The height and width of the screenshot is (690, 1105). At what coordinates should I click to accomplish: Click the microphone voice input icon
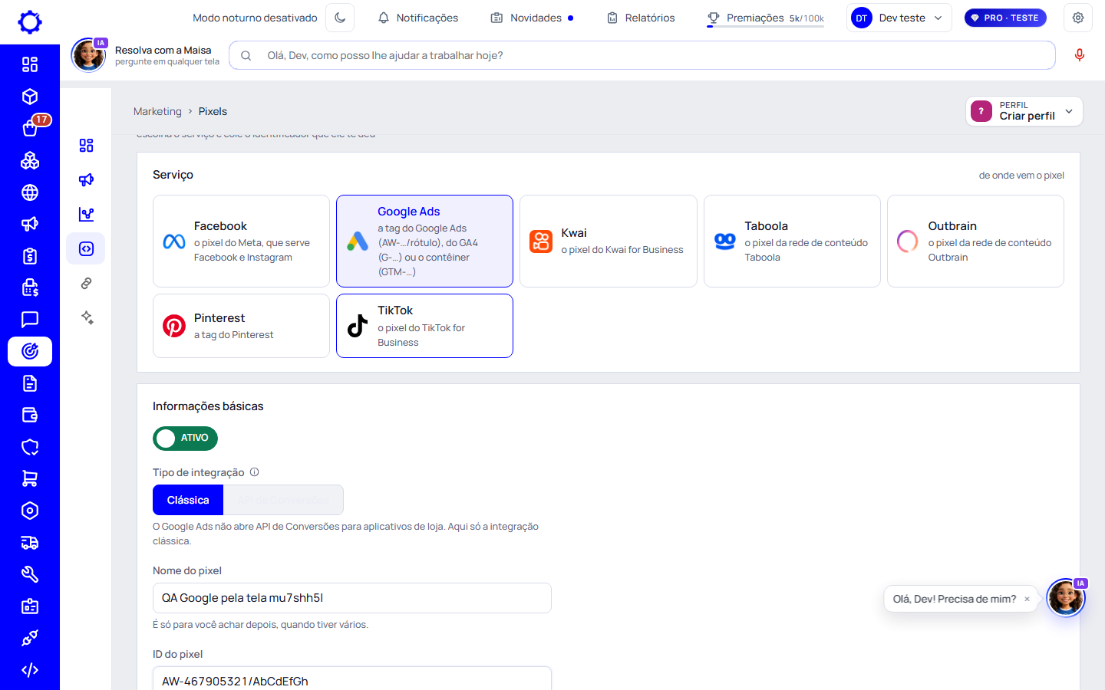[x=1080, y=55]
